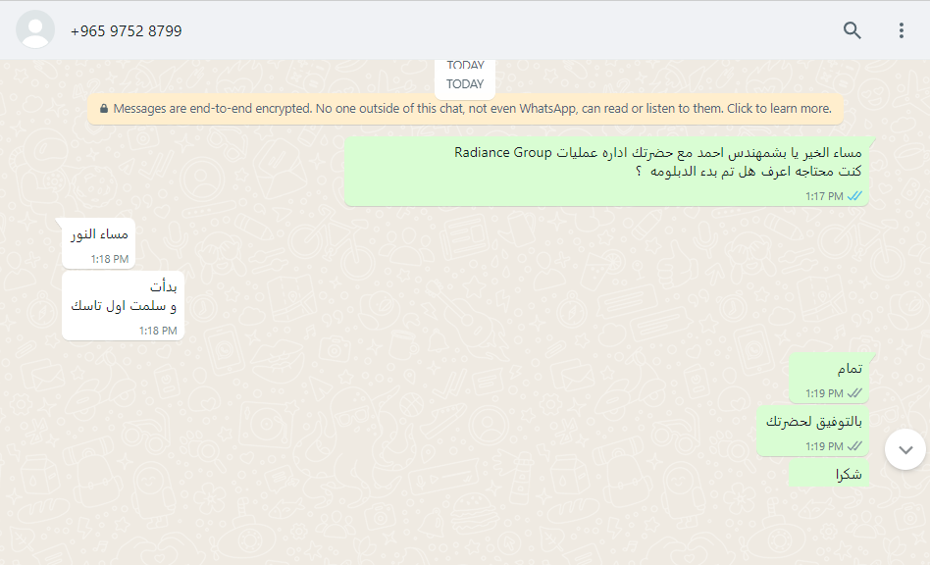Open the three-dot chat menu
The width and height of the screenshot is (930, 565).
coord(901,30)
